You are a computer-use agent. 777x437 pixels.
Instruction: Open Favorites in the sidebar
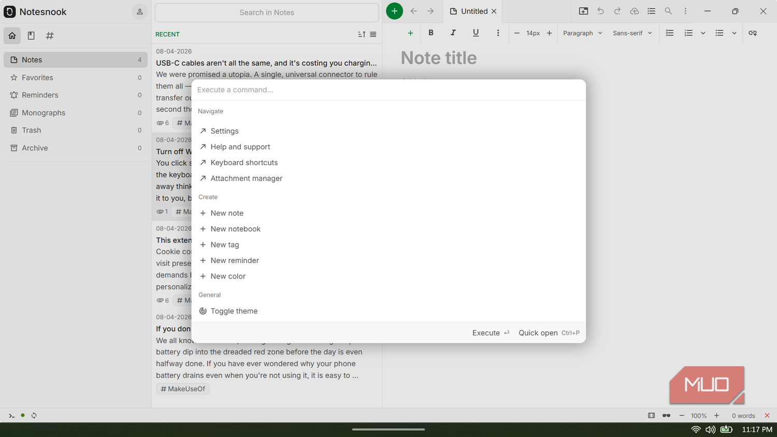tap(76, 78)
